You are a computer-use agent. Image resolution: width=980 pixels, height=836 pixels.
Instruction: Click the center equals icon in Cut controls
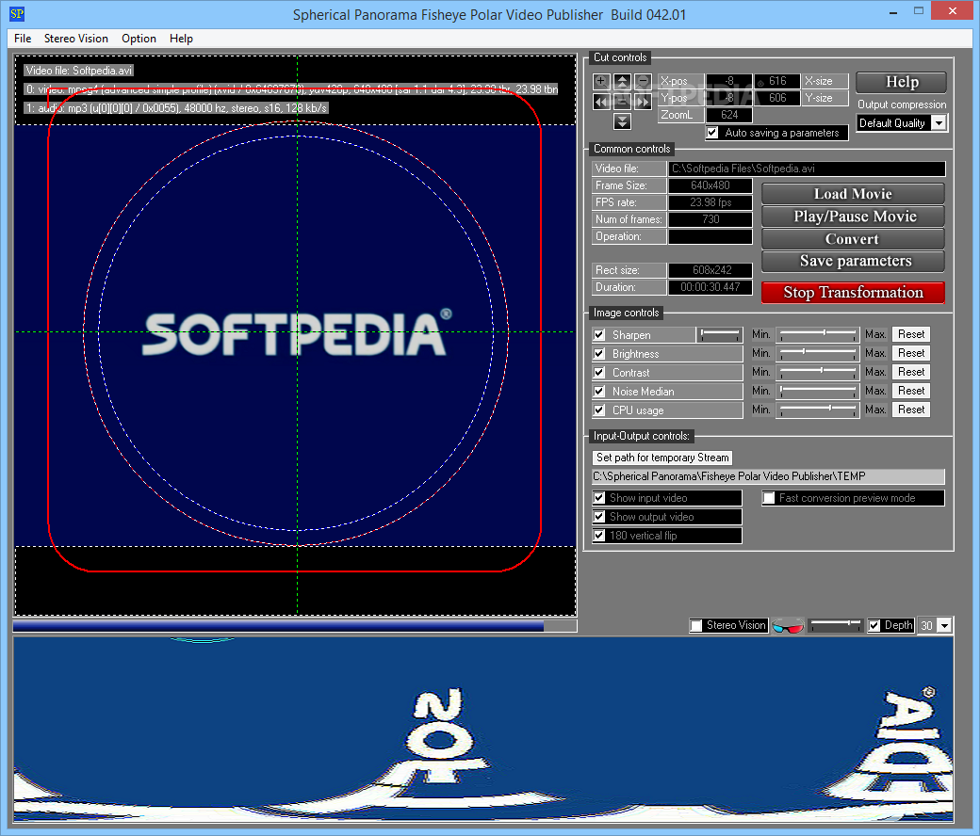622,101
